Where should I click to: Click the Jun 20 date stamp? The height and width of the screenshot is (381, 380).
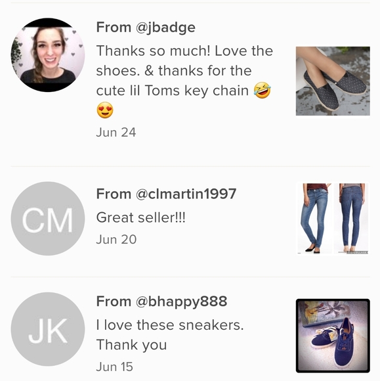tap(116, 239)
